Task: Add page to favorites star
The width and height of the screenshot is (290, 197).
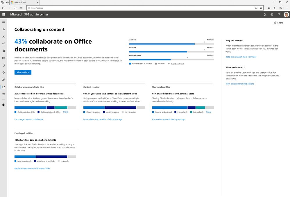Action: pos(261,8)
